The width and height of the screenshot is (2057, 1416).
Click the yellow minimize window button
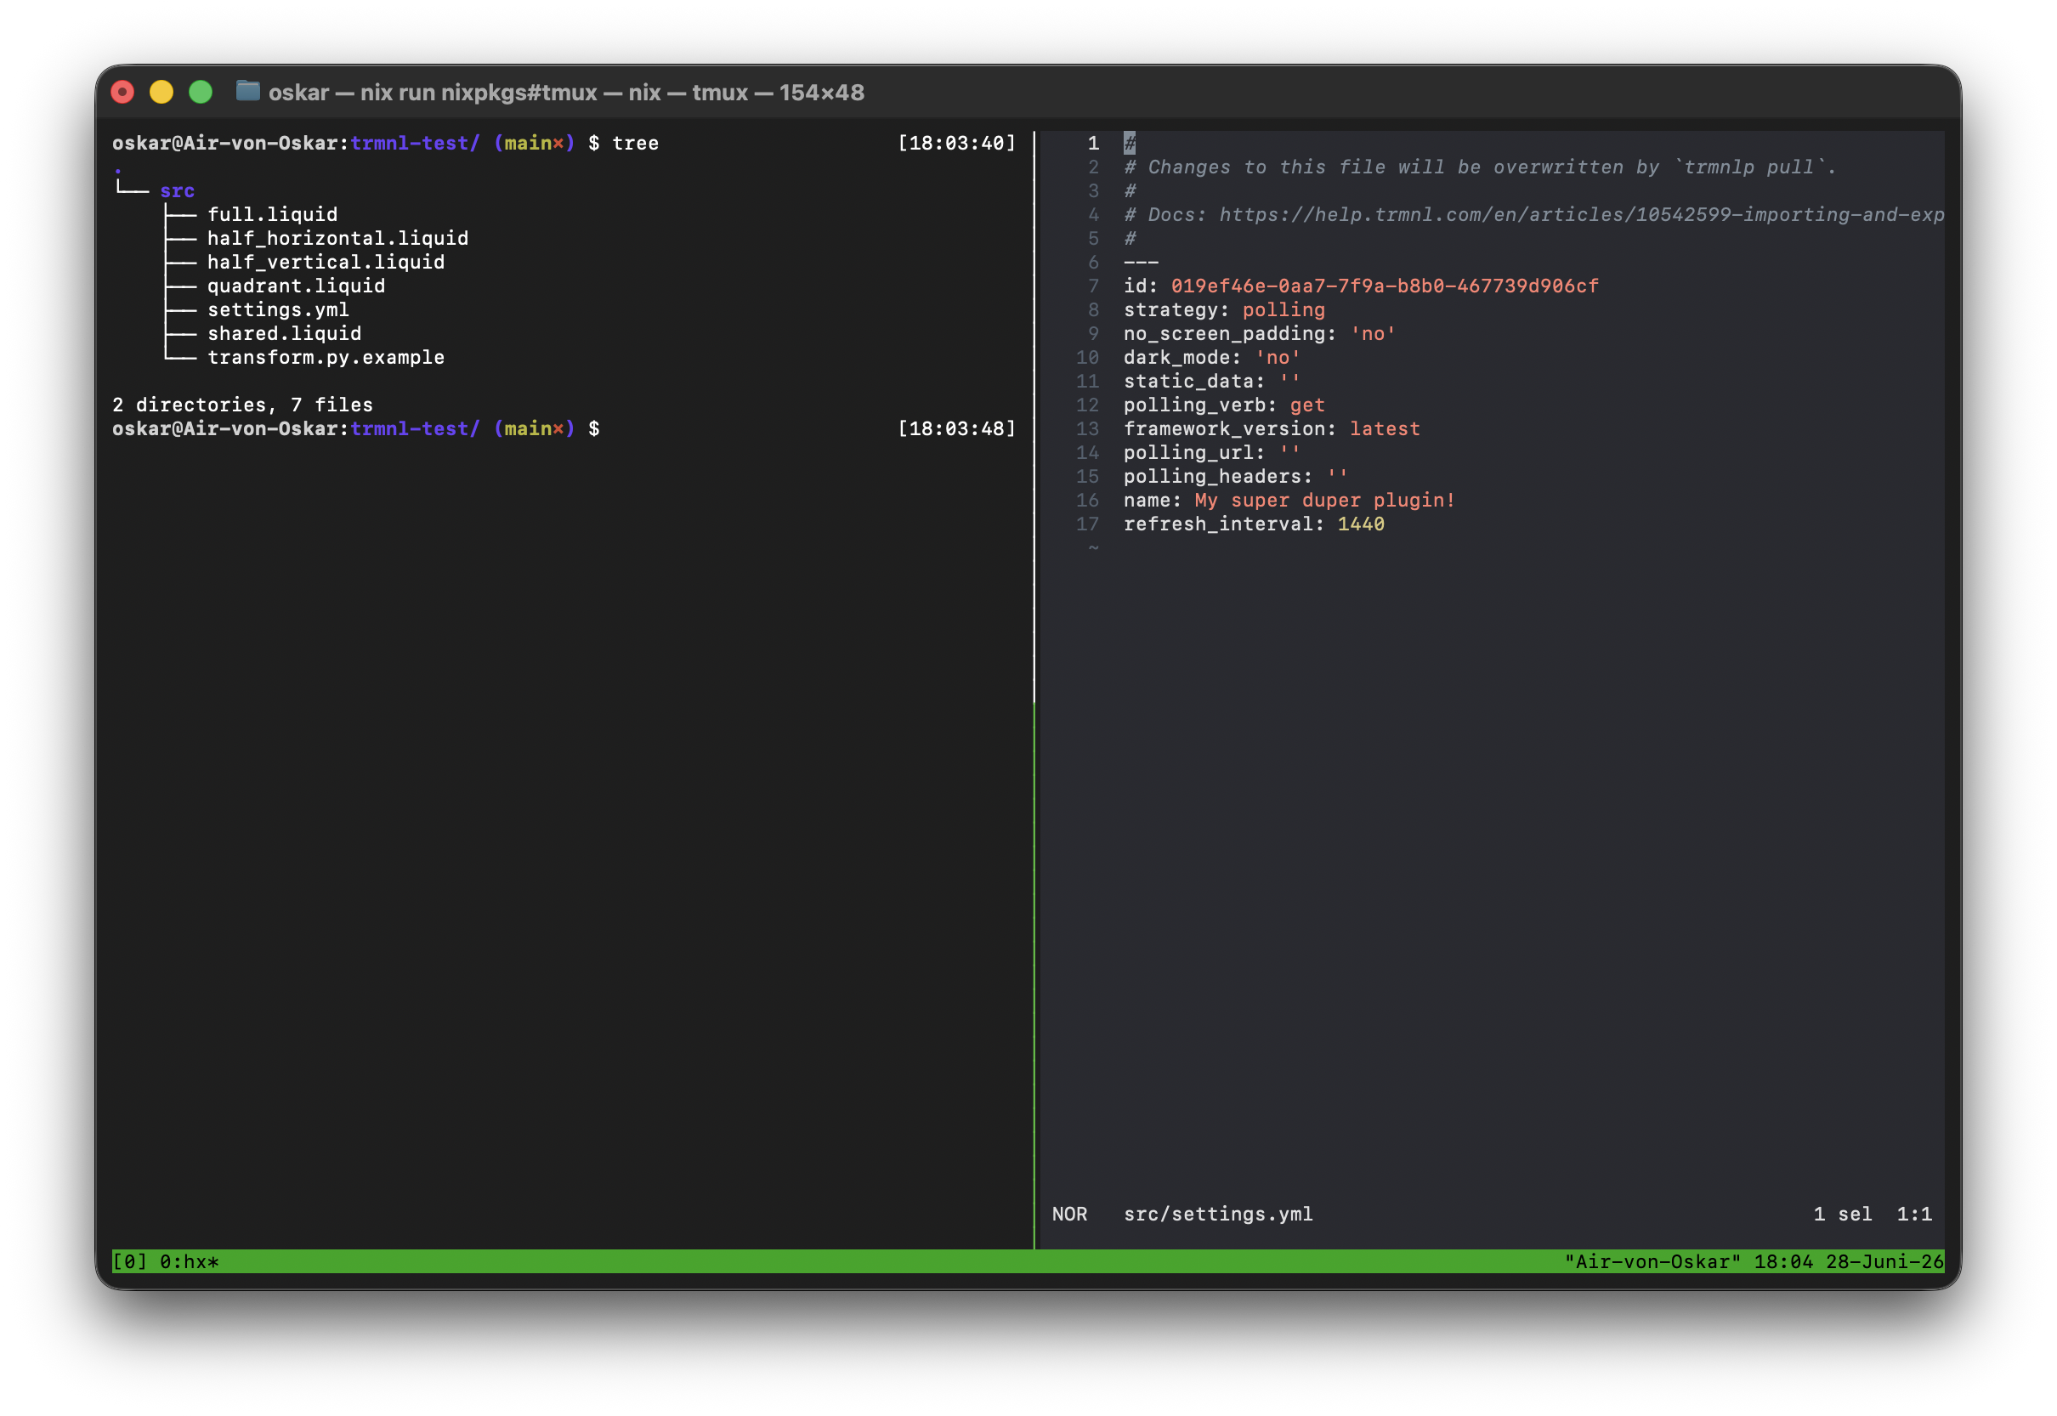coord(161,93)
